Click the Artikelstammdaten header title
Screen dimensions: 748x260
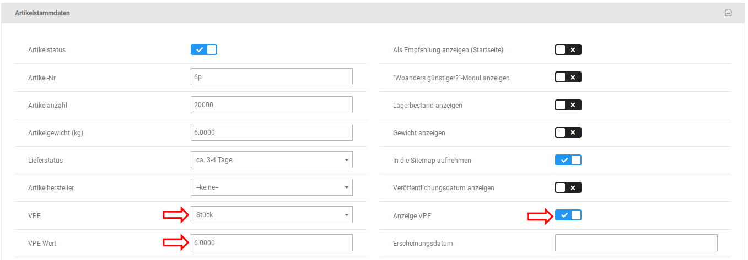(42, 13)
